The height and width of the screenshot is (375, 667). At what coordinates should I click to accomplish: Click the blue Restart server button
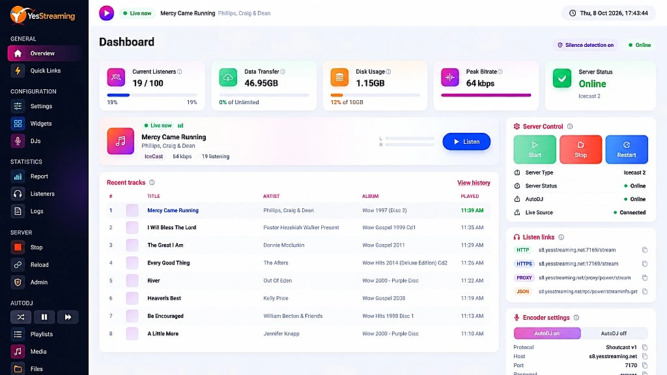[627, 149]
